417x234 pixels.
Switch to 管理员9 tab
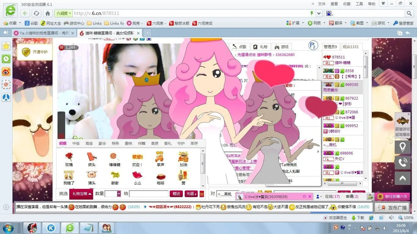[x=330, y=47]
